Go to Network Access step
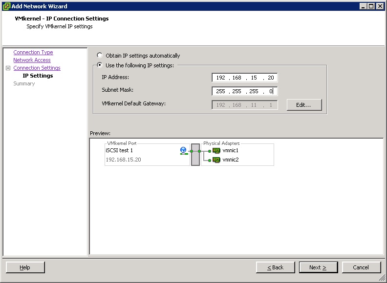Screen dimensions: 387x283 [x=32, y=60]
